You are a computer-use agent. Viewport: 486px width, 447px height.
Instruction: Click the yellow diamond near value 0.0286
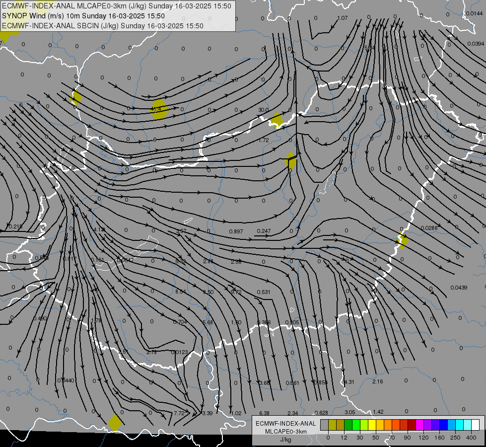tap(402, 240)
